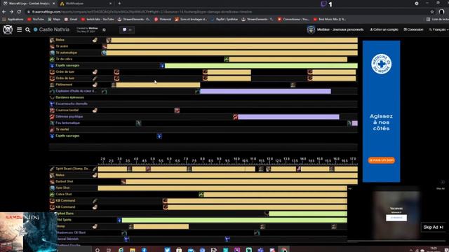Click the Cobra Shot cast marker on timeline
This screenshot has width=449, height=252.
[x=201, y=195]
